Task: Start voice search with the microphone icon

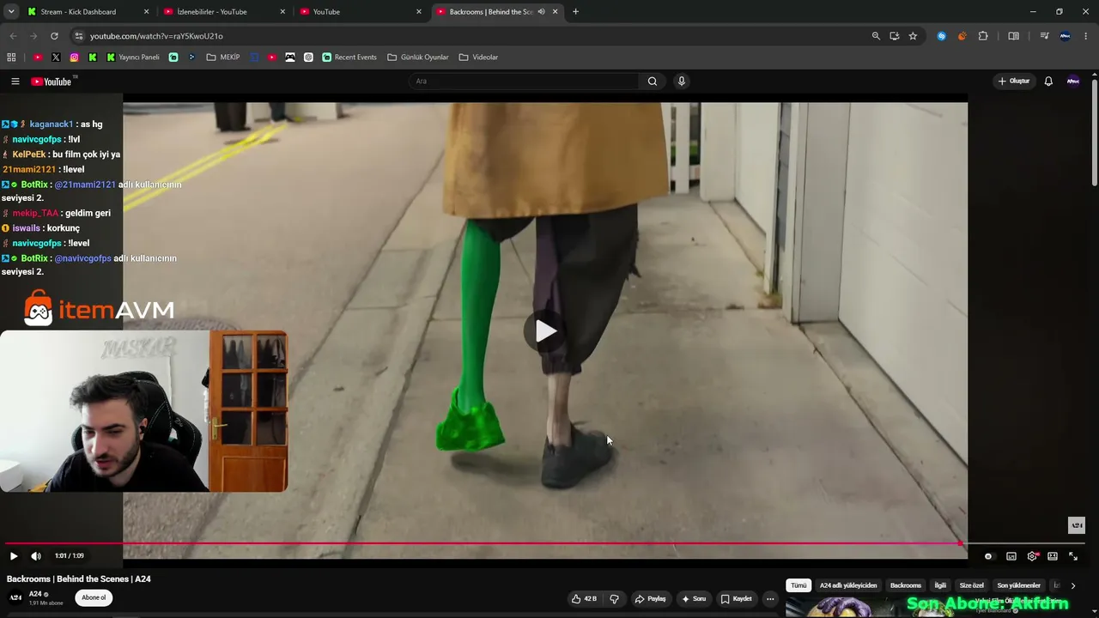Action: pyautogui.click(x=682, y=82)
